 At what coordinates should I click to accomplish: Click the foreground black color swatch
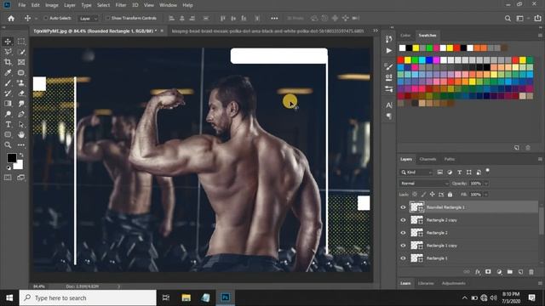point(11,158)
